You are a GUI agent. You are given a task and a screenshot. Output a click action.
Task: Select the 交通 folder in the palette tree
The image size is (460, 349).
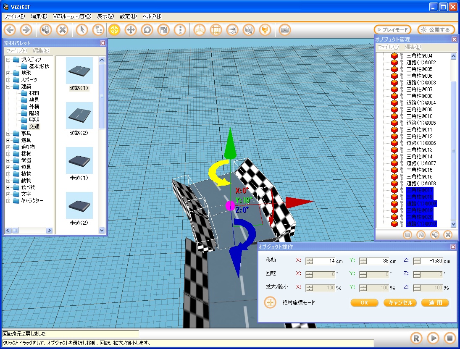tap(34, 127)
